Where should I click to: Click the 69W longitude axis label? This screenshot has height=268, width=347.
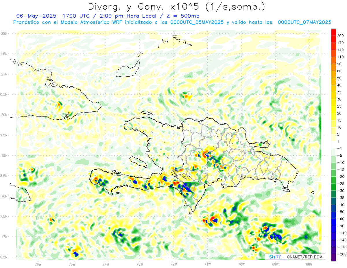pyautogui.click(x=275, y=264)
